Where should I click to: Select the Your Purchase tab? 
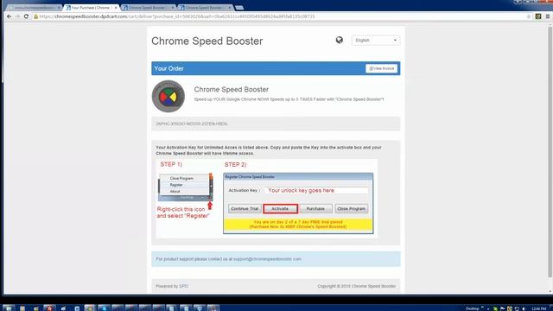(x=91, y=8)
